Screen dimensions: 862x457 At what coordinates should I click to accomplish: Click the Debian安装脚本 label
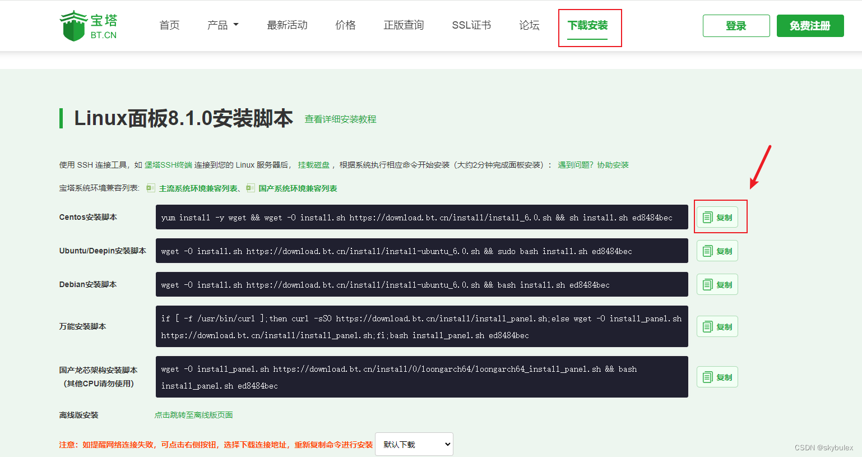pos(88,284)
